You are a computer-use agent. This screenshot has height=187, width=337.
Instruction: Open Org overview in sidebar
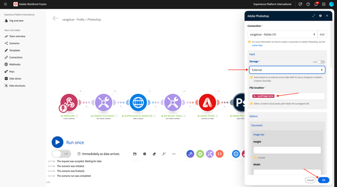pos(16,21)
